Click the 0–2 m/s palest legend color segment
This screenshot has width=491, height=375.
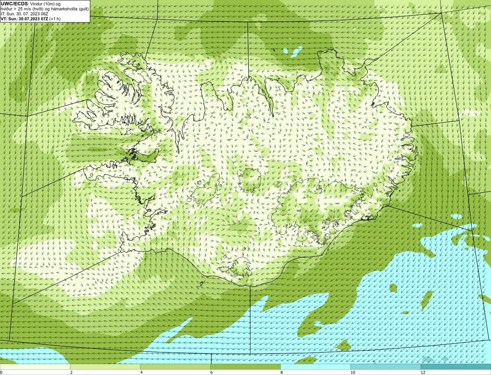(x=35, y=367)
